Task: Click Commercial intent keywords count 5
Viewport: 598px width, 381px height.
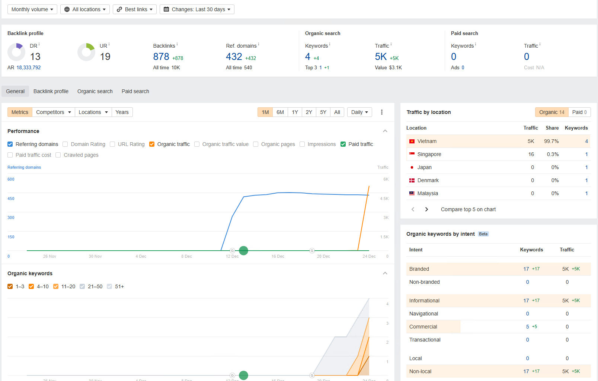Action: coord(527,327)
